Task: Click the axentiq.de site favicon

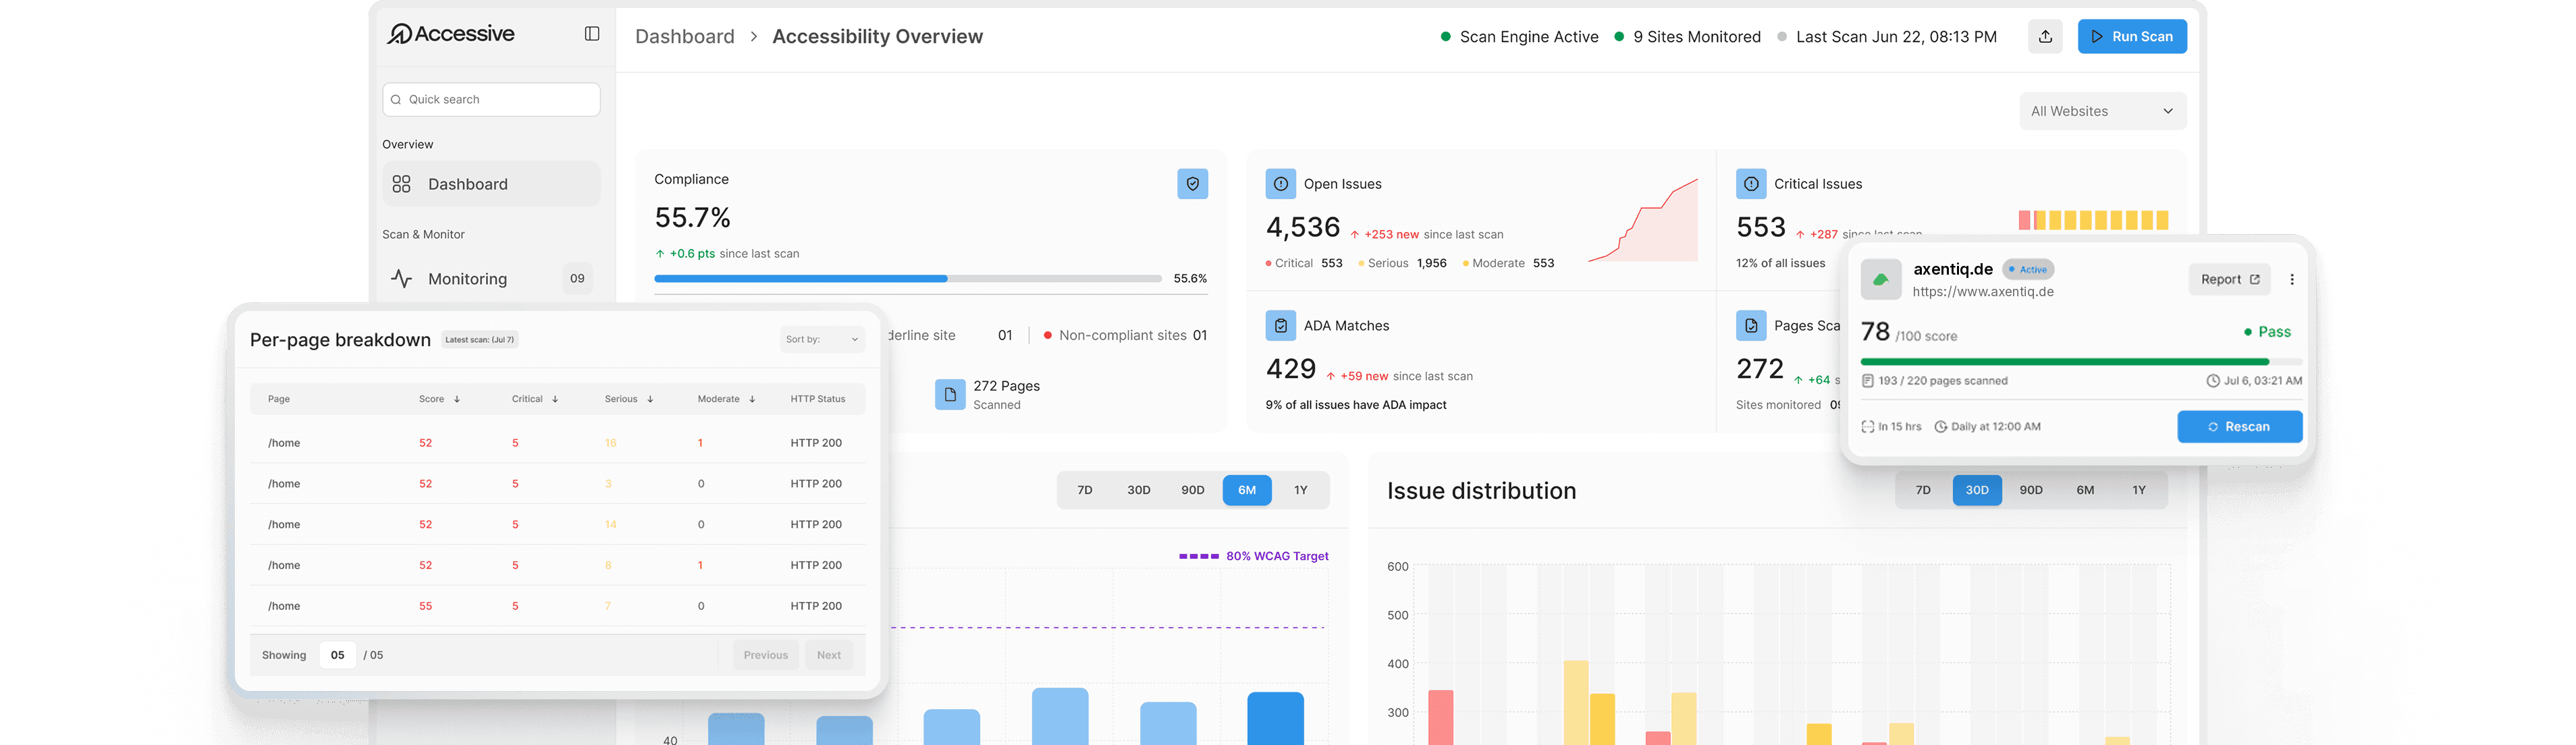Action: click(x=1881, y=280)
